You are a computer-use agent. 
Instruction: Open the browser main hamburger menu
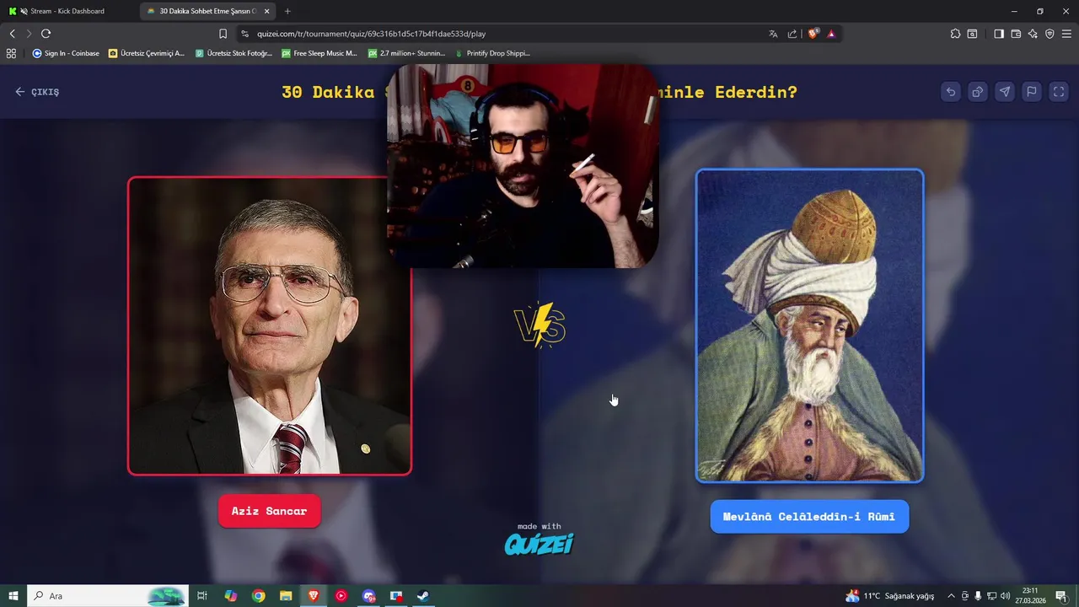tap(1066, 34)
